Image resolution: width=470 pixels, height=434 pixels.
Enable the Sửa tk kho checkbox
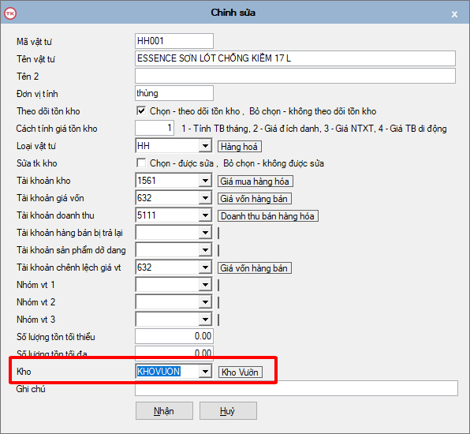[141, 163]
